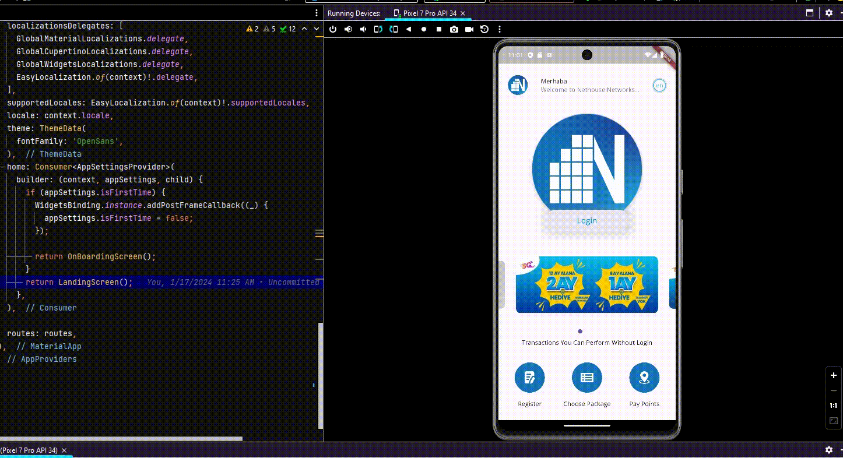
Task: Tap Register in the emulated app
Action: pyautogui.click(x=529, y=378)
